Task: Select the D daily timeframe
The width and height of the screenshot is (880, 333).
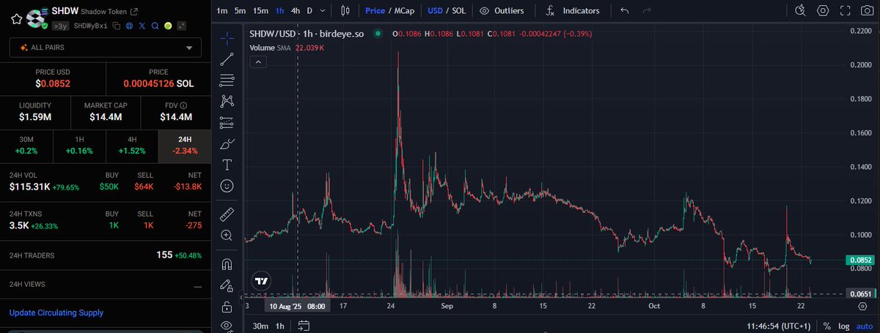Action: (x=310, y=11)
